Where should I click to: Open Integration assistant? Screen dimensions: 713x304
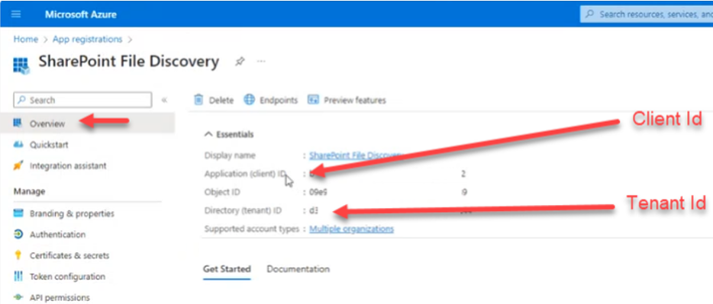tap(68, 166)
